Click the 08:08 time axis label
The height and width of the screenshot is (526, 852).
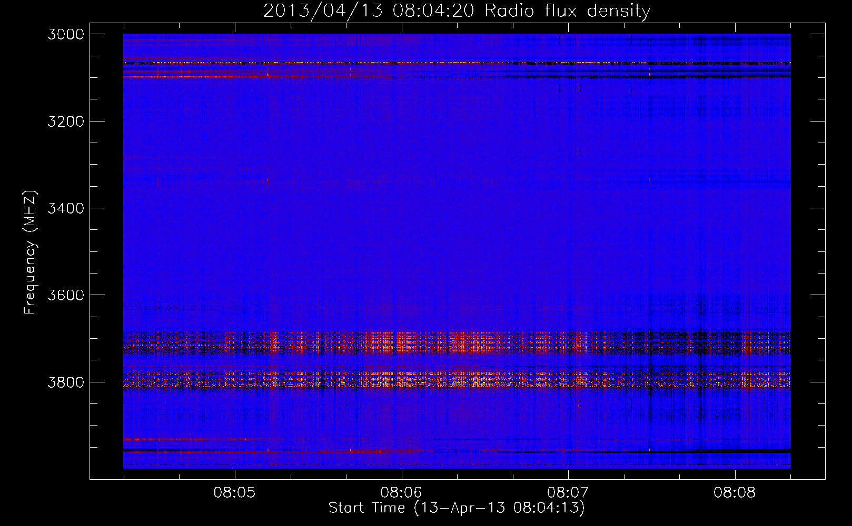[x=735, y=492]
